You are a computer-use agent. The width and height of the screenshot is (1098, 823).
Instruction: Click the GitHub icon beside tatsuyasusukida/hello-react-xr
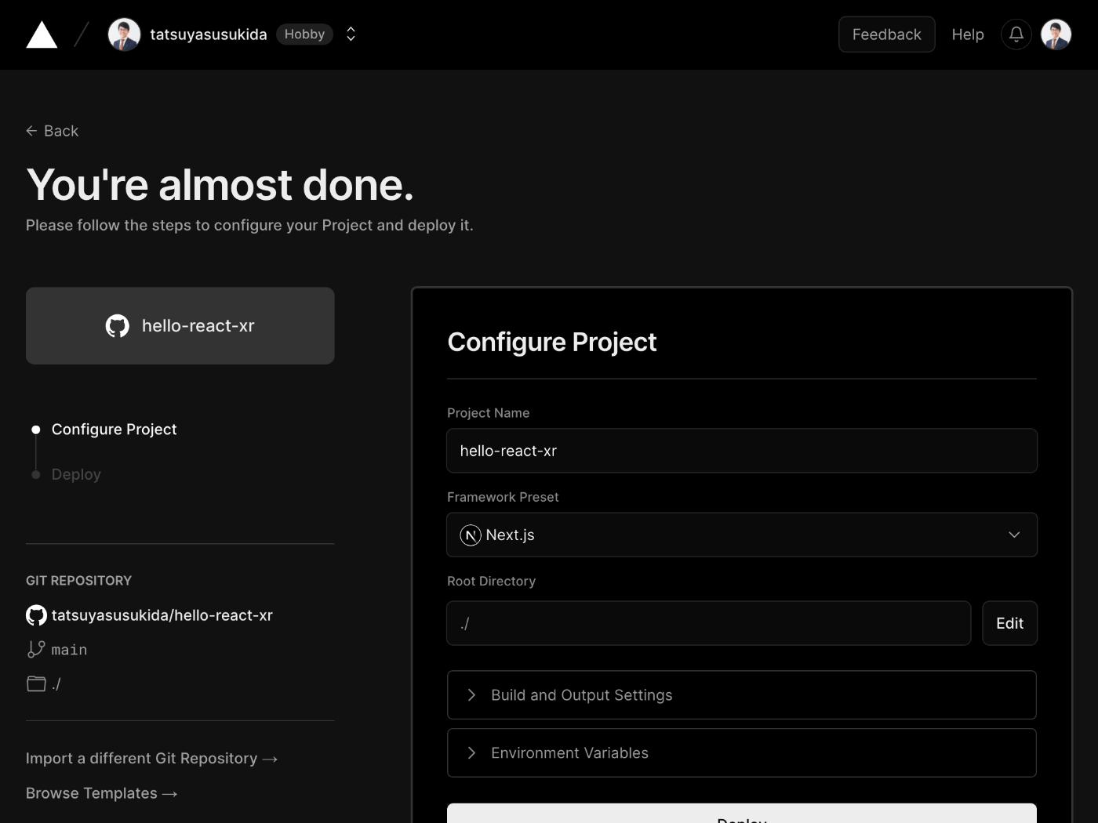36,615
